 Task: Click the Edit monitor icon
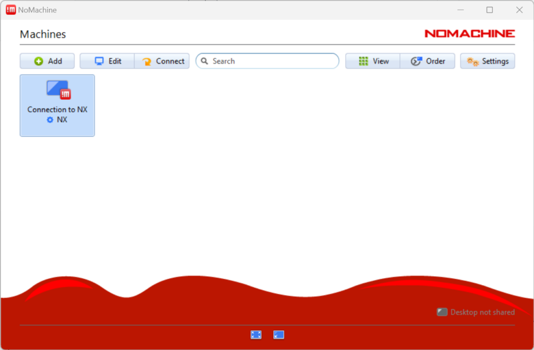point(99,61)
